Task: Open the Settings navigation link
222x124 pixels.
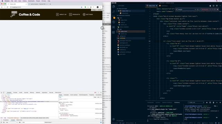Action: coord(88,14)
